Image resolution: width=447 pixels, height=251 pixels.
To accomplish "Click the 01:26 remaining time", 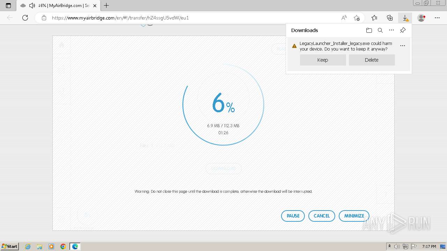I will coord(223,133).
